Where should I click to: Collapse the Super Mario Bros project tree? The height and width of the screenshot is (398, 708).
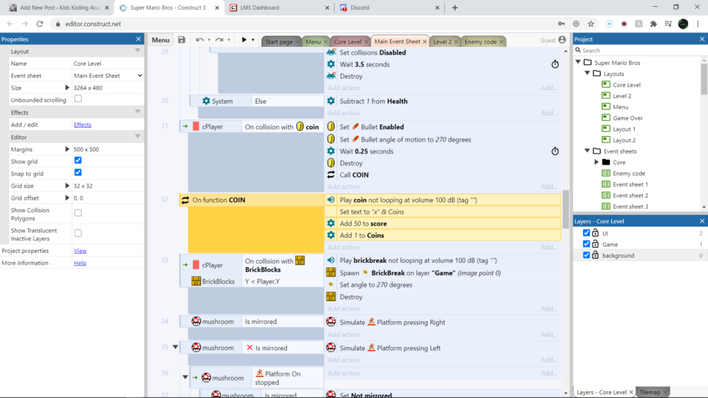tap(578, 62)
